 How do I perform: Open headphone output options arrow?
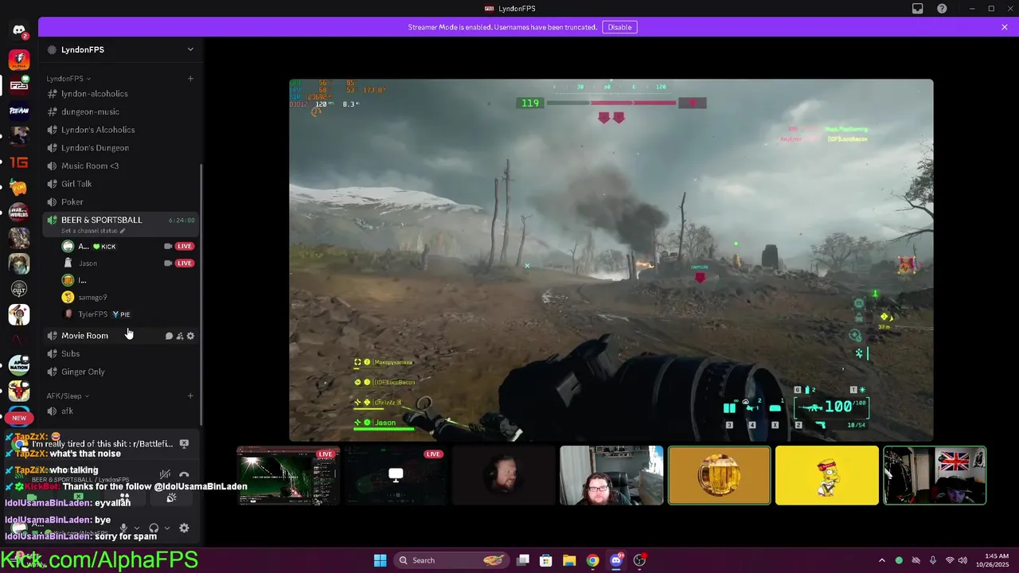pos(166,528)
